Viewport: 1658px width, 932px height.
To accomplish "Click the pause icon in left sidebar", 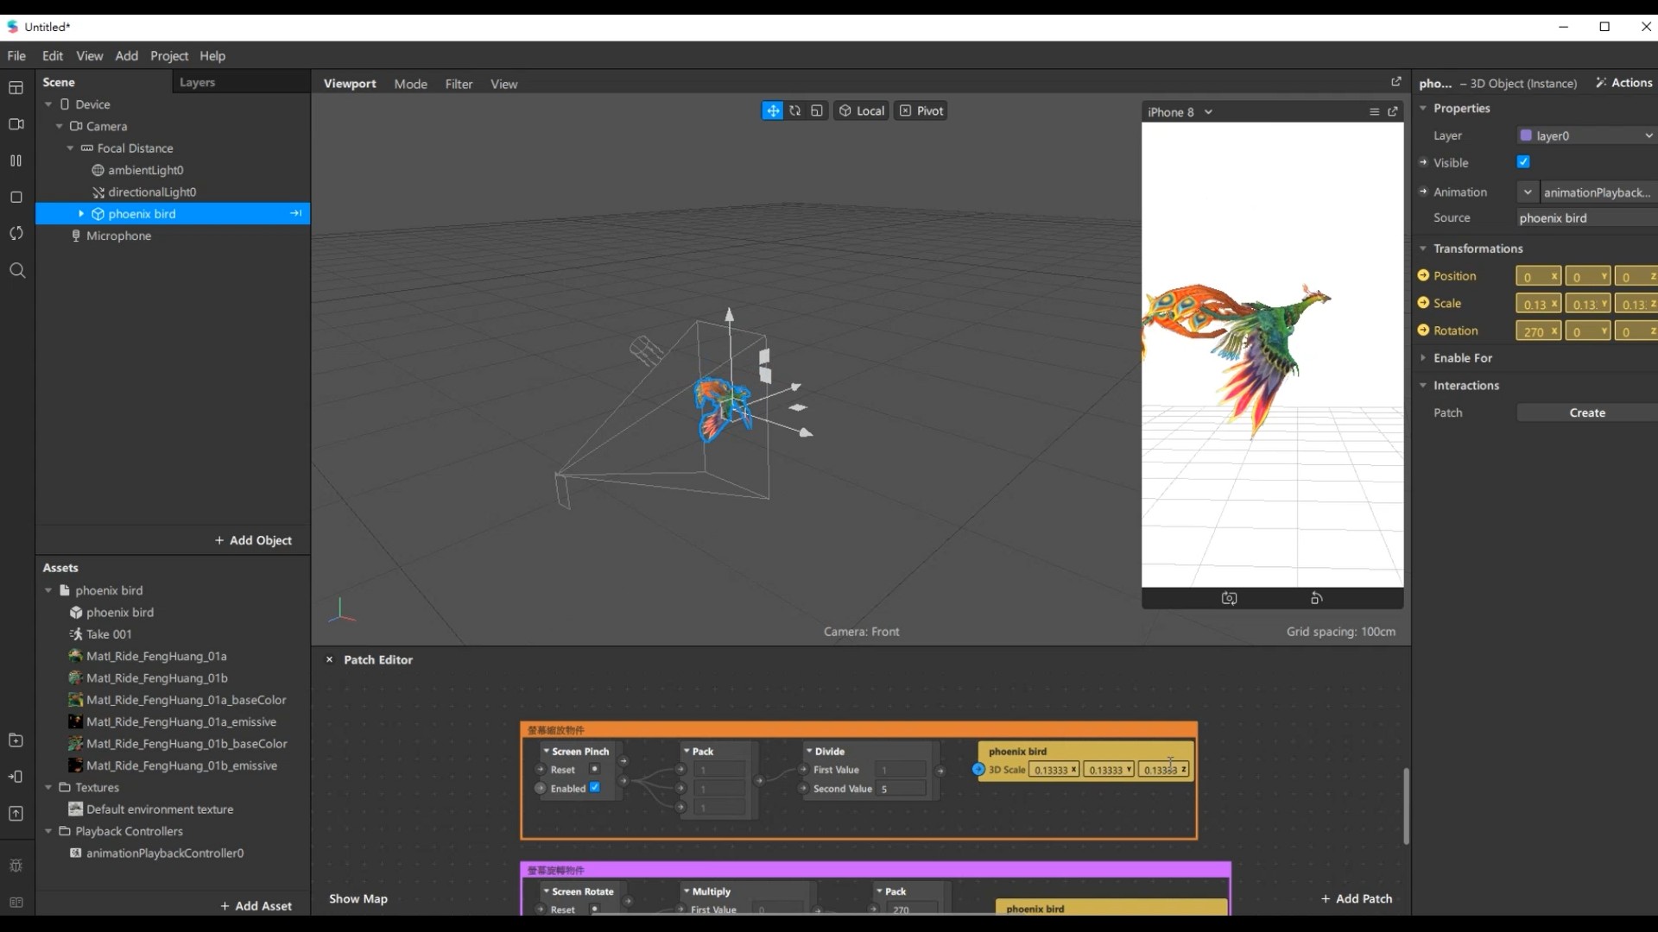I will click(x=16, y=161).
